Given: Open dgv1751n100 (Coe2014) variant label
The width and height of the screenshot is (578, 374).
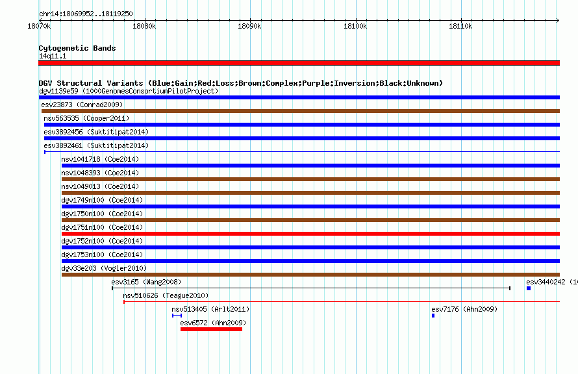Looking at the screenshot, I should click(102, 227).
